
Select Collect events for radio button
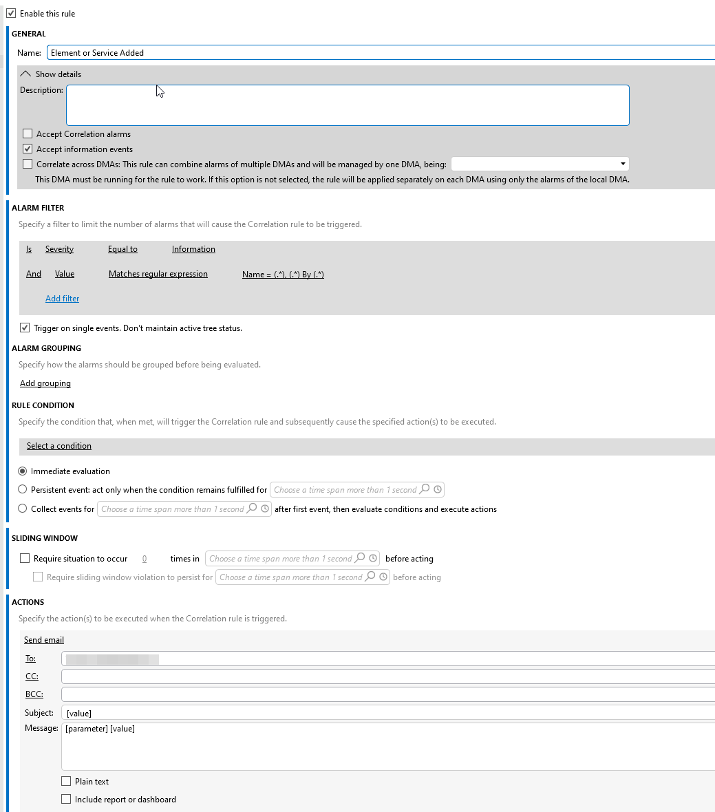point(22,508)
